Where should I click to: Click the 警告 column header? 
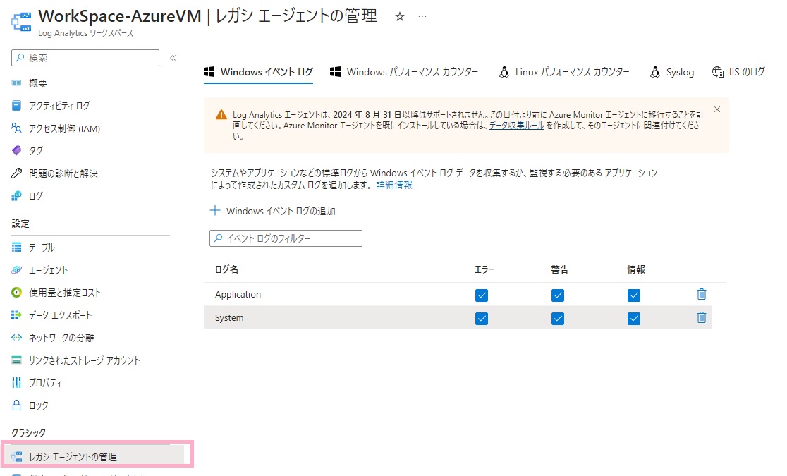560,269
